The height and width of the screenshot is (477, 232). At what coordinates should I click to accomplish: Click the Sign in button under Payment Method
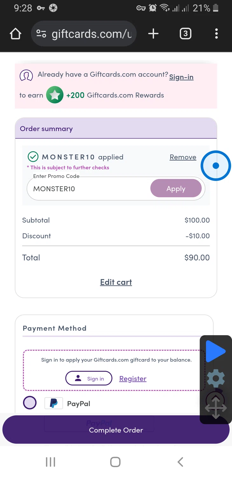click(x=89, y=378)
